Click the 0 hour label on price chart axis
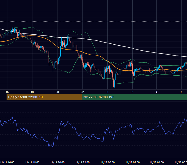Viewport: 187px width, 165px height. pos(107,92)
